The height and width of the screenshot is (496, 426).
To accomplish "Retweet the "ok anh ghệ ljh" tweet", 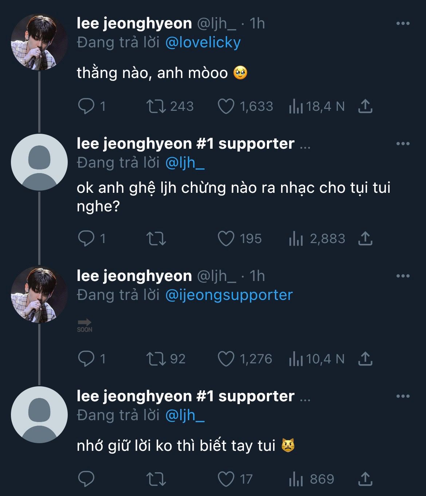I will [156, 239].
